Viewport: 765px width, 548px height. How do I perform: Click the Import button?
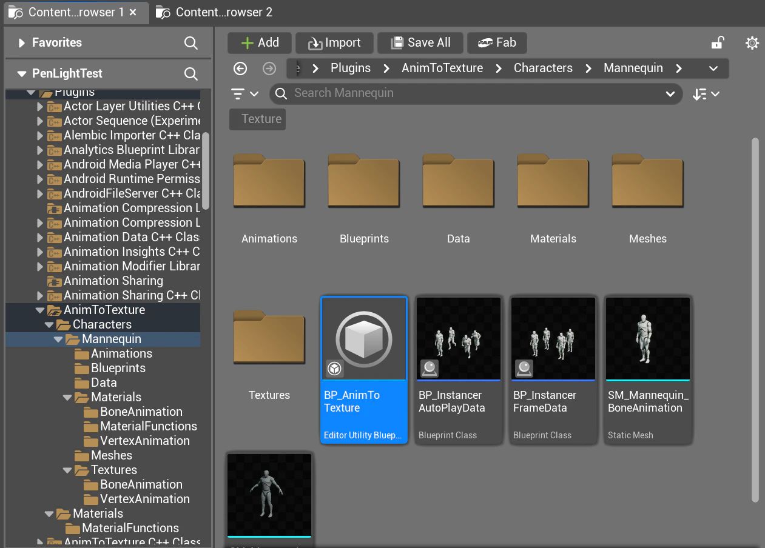334,43
